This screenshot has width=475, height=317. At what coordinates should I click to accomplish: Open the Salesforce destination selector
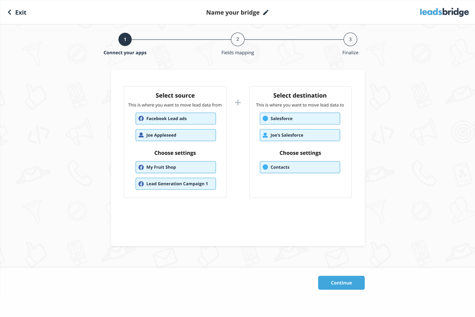300,118
